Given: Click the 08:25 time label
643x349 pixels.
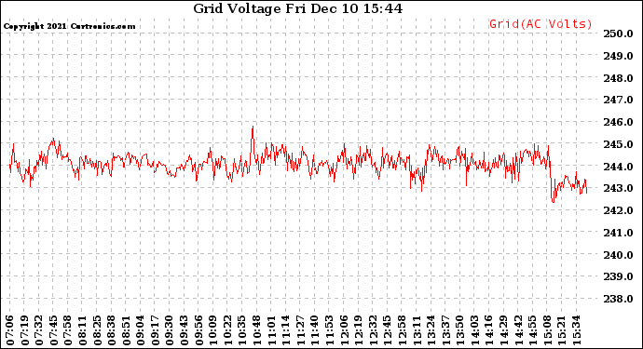Looking at the screenshot, I should pyautogui.click(x=97, y=330).
